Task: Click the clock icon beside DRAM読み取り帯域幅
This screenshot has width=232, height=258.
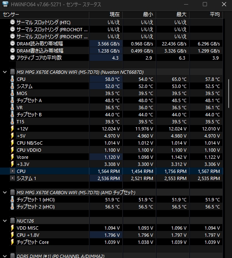Action: pyautogui.click(x=13, y=43)
